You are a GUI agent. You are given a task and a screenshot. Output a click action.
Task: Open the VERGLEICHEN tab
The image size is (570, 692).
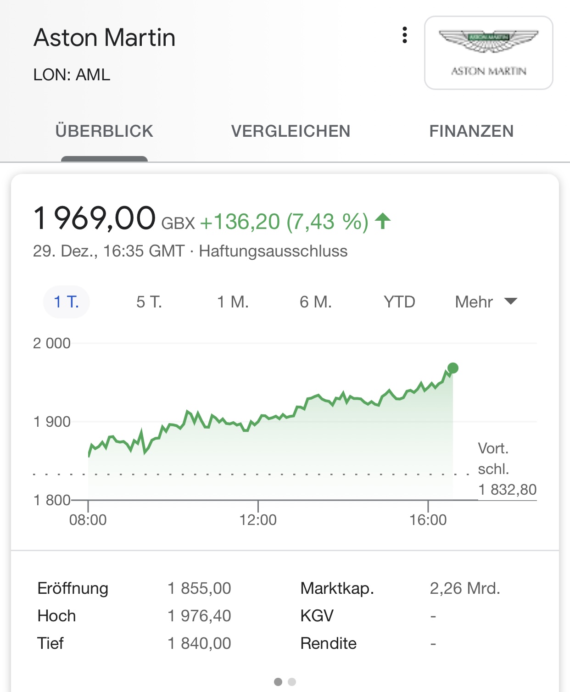click(291, 131)
